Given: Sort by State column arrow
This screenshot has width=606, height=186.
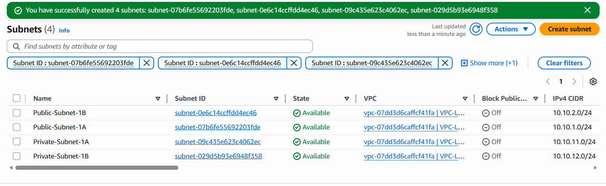Looking at the screenshot, I should (x=347, y=99).
